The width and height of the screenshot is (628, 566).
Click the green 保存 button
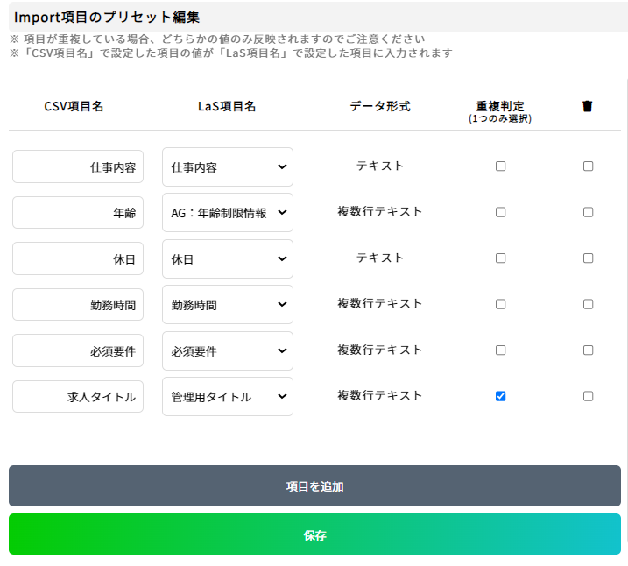[x=314, y=534]
